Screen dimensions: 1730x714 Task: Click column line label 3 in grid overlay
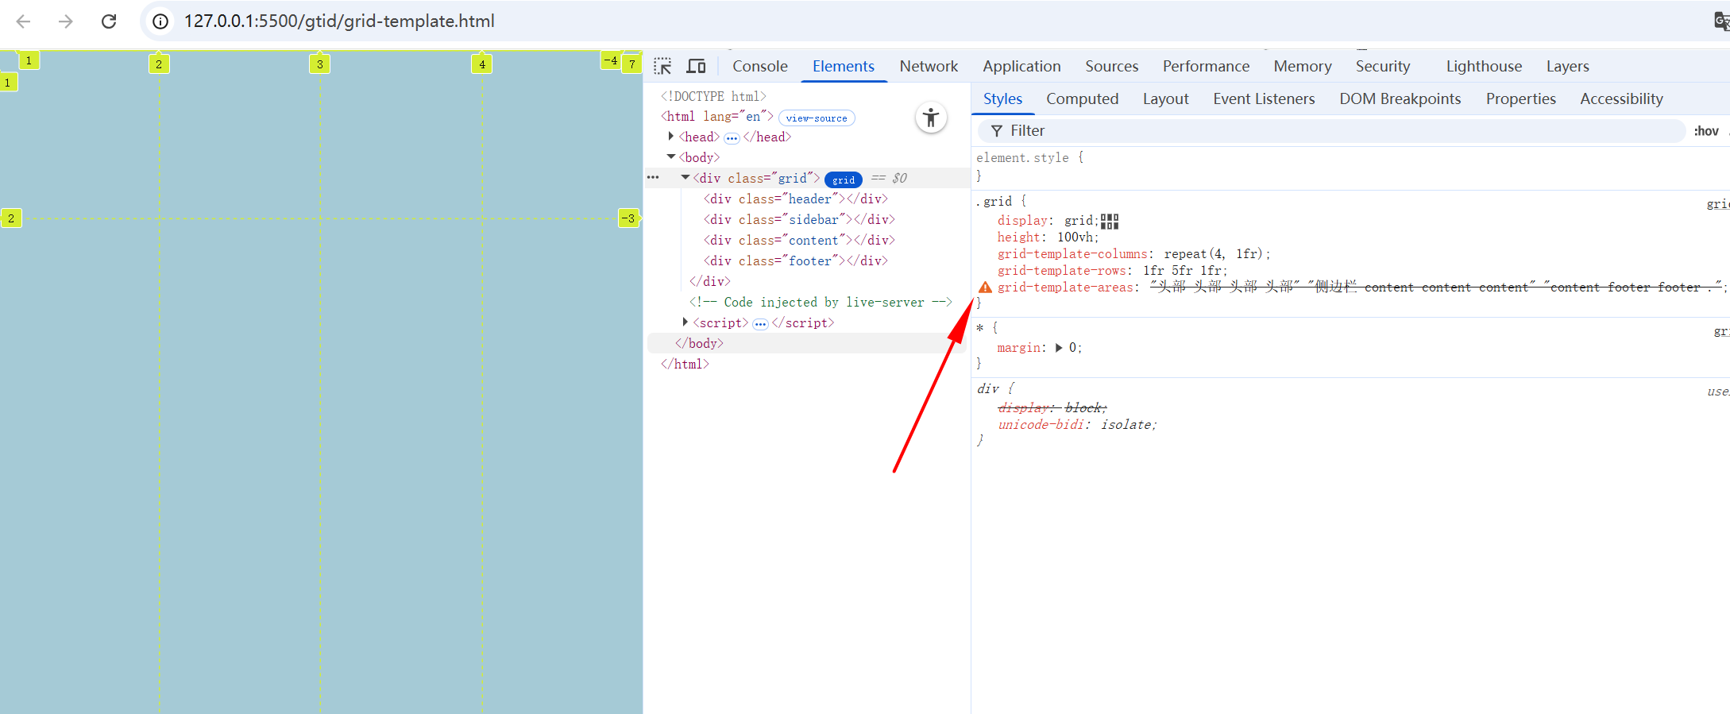pos(319,64)
